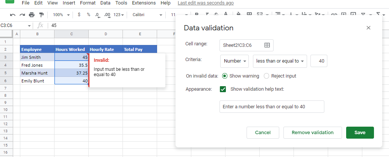Select column C header
Image resolution: width=389 pixels, height=157 pixels.
71,34
